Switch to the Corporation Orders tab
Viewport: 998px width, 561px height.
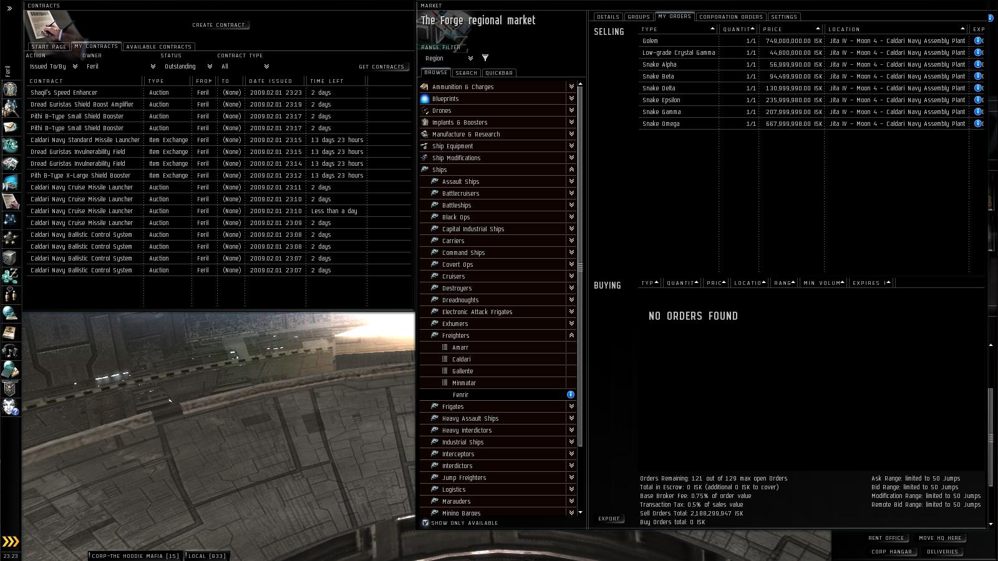tap(731, 17)
